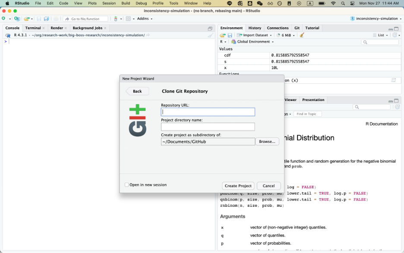Viewport: 404px width, 253px height.
Task: Click the Create Project button
Action: (x=238, y=186)
